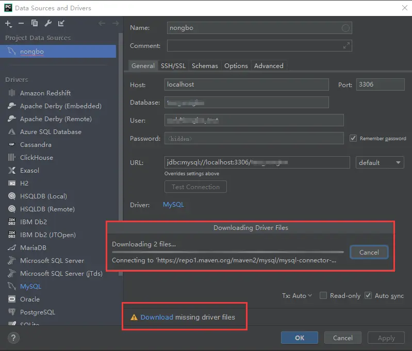Click the warning triangle icon
Viewport: 412px width, 351px height.
point(134,317)
